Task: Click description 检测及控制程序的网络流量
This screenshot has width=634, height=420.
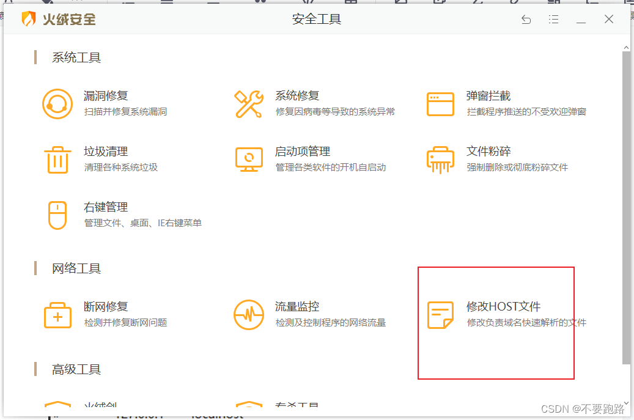Action: click(331, 323)
